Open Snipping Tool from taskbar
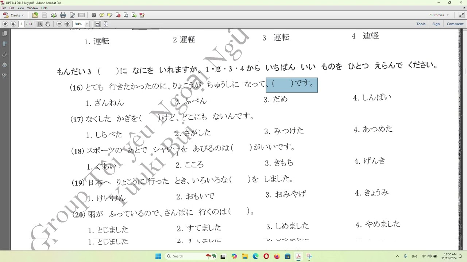 click(309, 256)
